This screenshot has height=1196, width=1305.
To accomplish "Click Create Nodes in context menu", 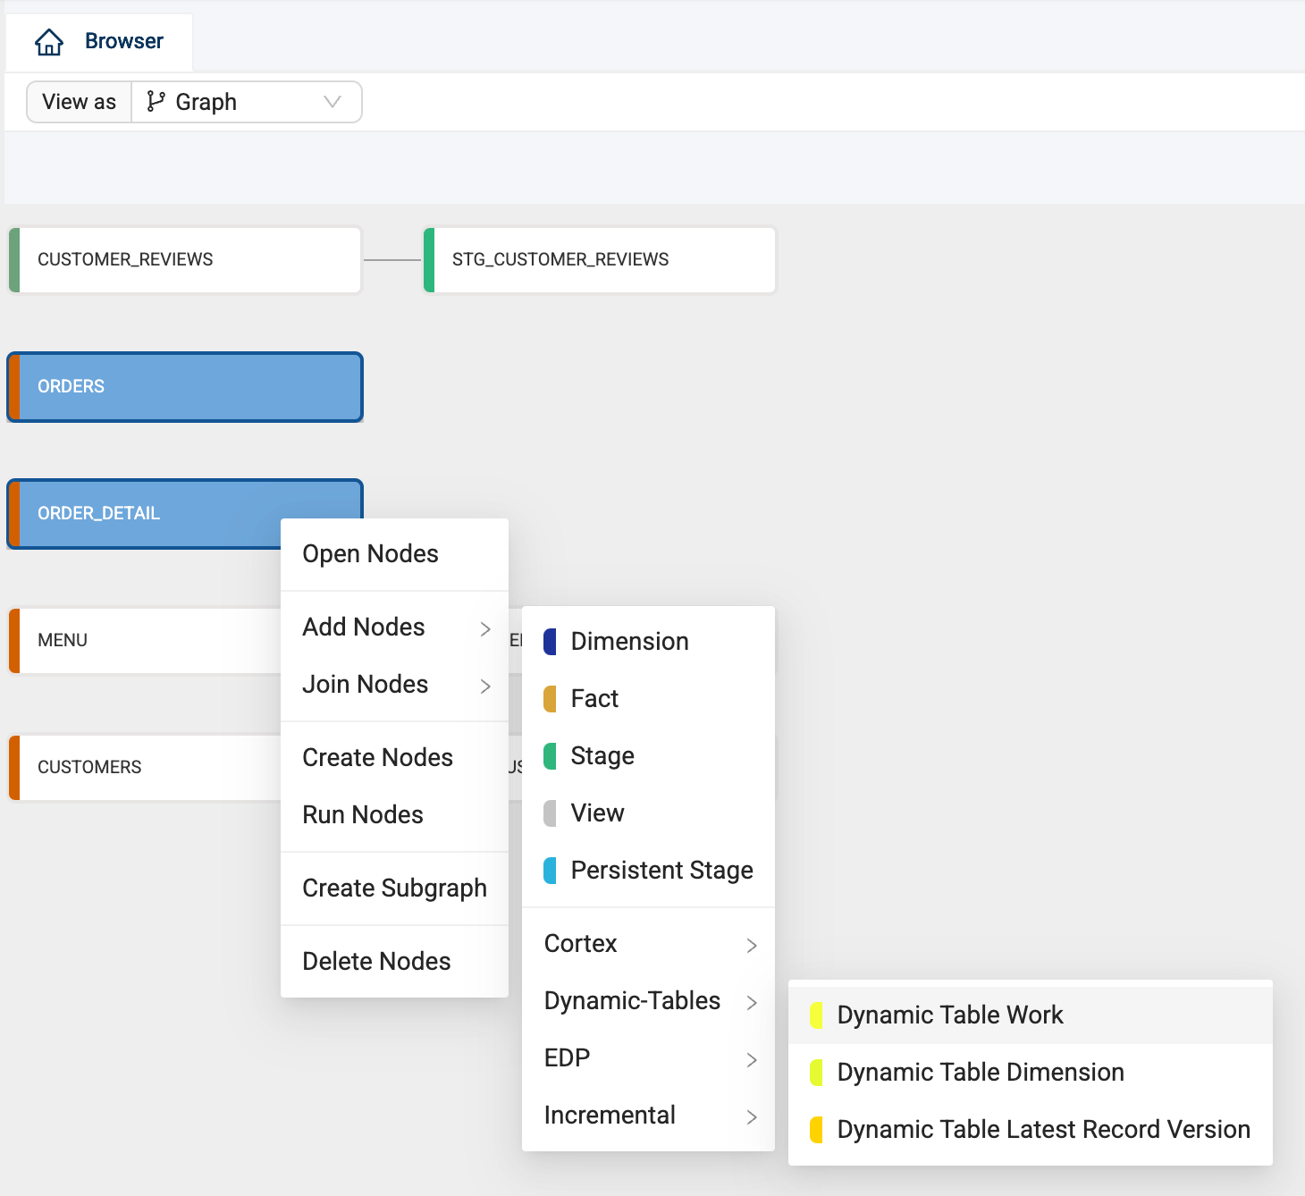I will 377,758.
